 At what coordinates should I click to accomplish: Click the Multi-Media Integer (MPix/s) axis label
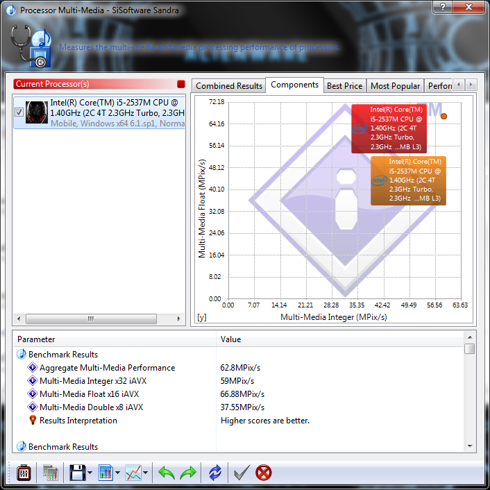tap(333, 317)
